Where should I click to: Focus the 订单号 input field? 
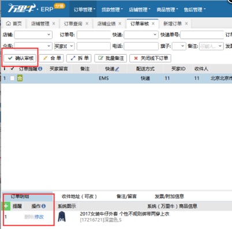point(93,35)
